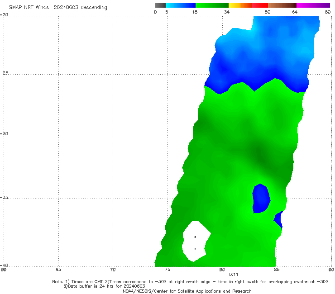335x294 pixels.
Task: Click the green 18-34 segment of color bar
Action: pyautogui.click(x=212, y=5)
